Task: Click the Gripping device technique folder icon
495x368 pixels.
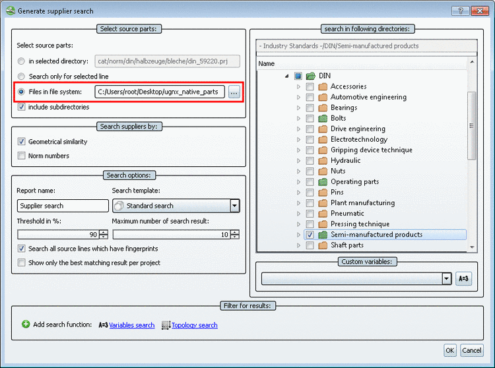Action: pos(323,150)
